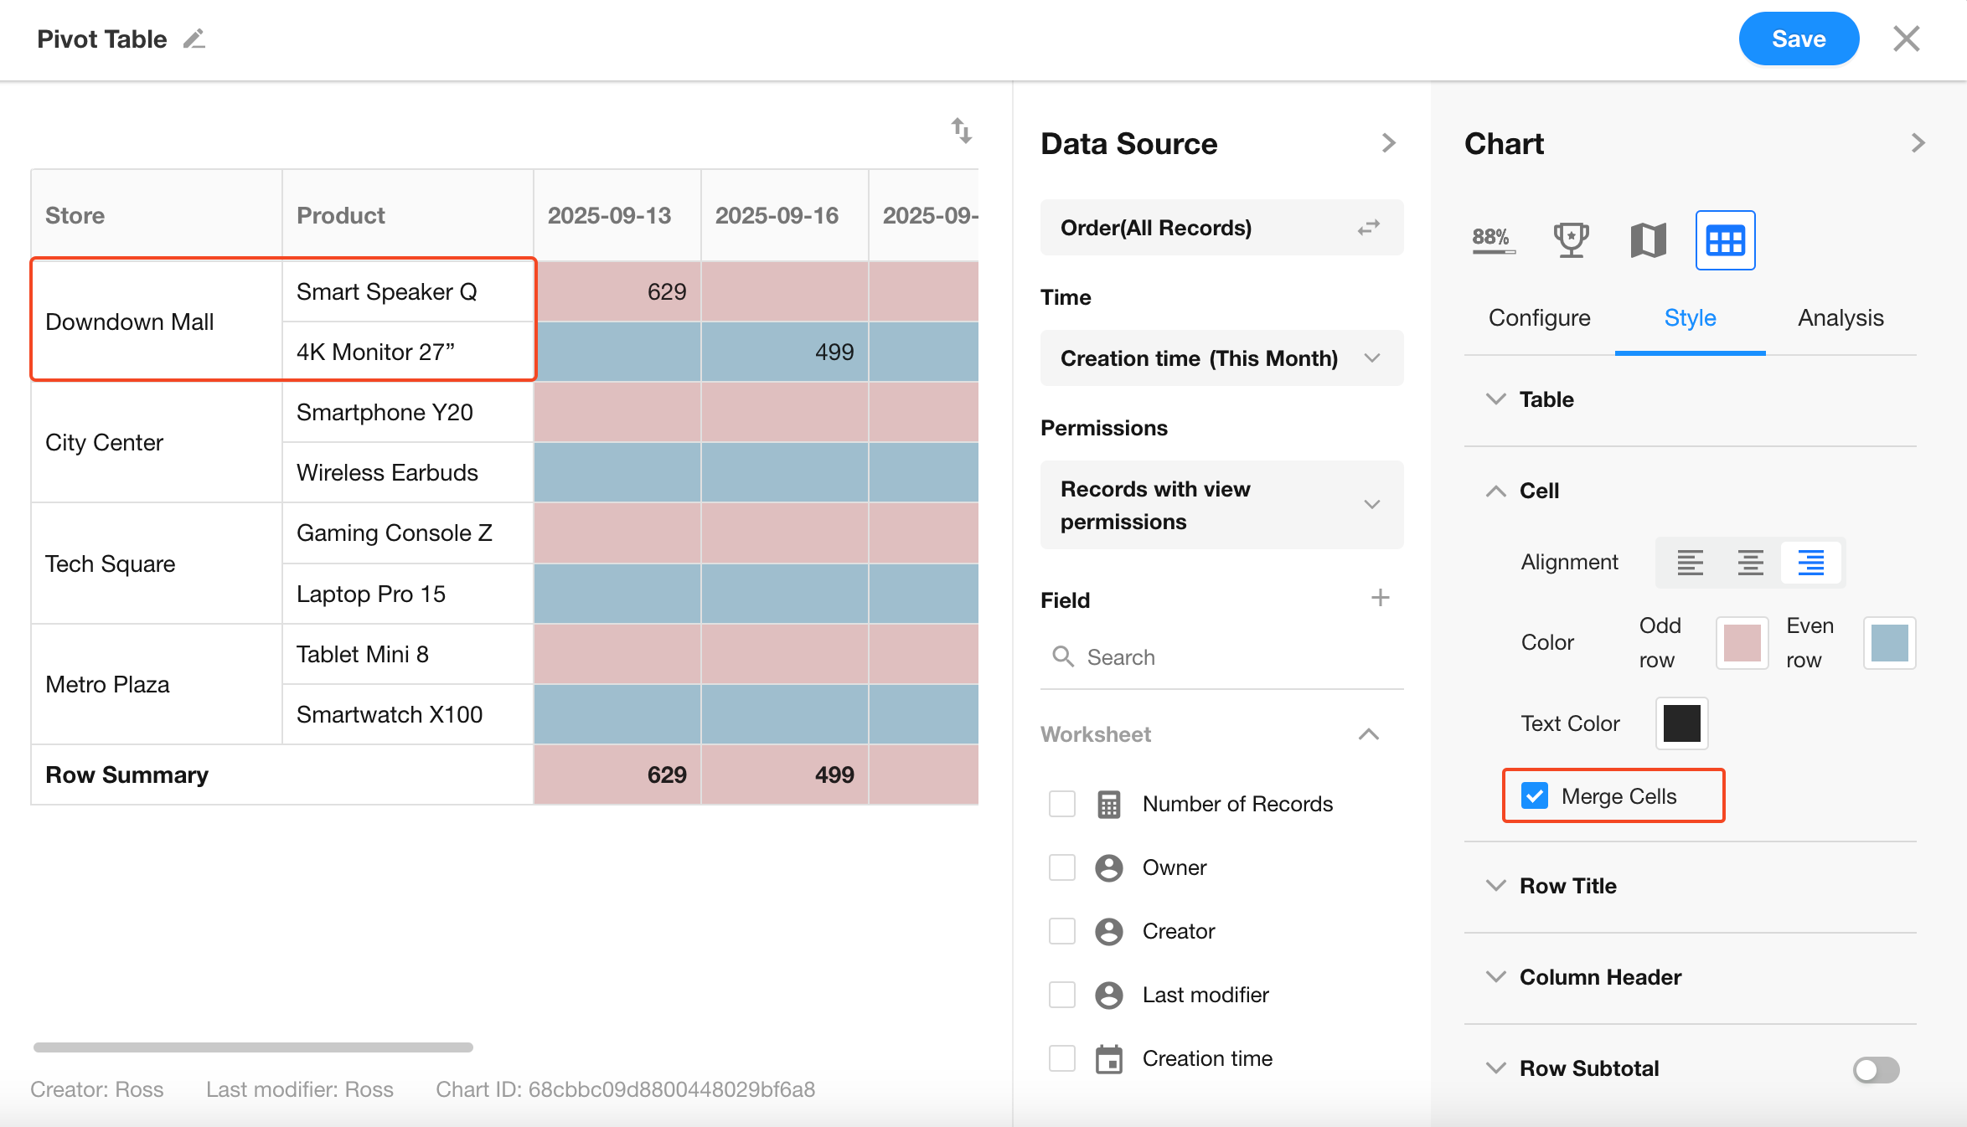Click the blue Save button
The image size is (1967, 1127).
(1798, 39)
